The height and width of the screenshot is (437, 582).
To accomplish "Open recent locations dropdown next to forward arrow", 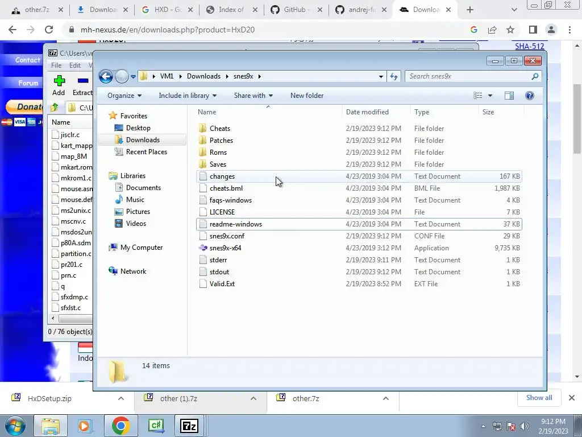I will (x=133, y=77).
